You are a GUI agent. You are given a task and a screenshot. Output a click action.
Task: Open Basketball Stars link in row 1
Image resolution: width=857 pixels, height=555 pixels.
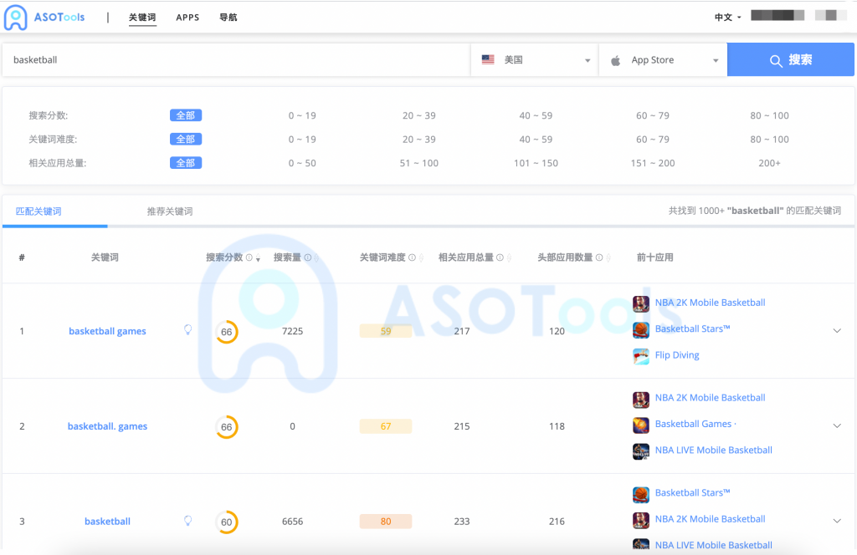click(x=692, y=329)
